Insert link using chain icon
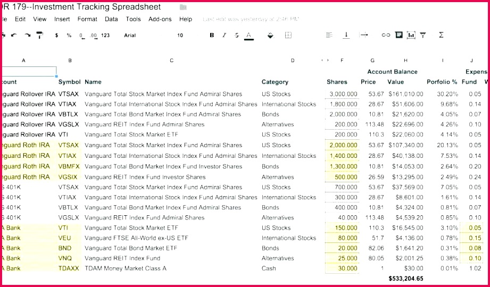Viewport: 490px width, 287px height. (x=386, y=35)
